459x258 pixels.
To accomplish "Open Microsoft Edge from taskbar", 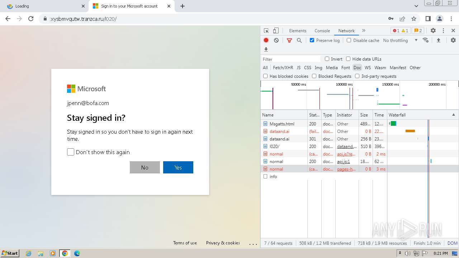I will 77,253.
